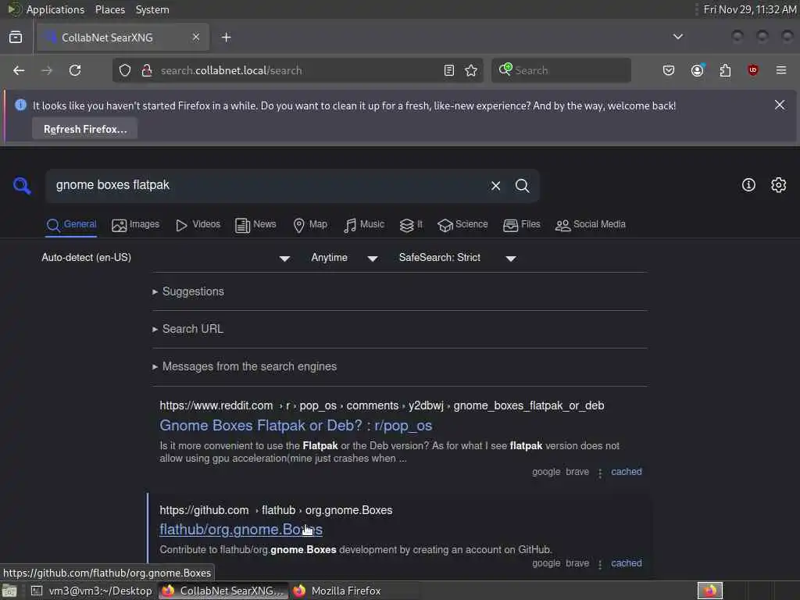
Task: Go back with Firefox back arrow
Action: [19, 70]
